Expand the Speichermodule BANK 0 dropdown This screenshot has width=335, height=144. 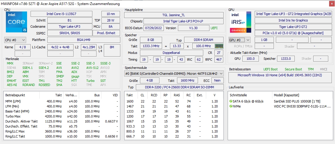click(x=221, y=74)
